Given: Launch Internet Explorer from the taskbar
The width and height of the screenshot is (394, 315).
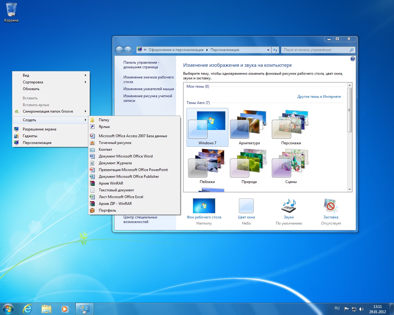Looking at the screenshot, I should tap(28, 309).
